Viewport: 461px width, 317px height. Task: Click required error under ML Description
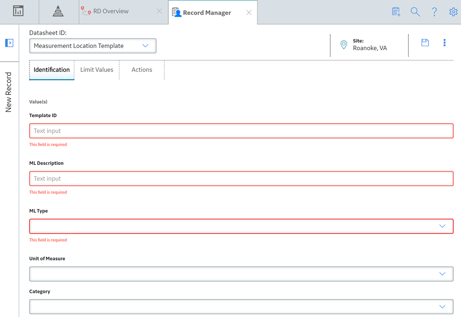(x=48, y=192)
